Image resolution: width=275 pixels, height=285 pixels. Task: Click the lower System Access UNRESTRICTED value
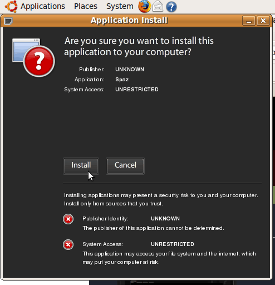tap(173, 244)
